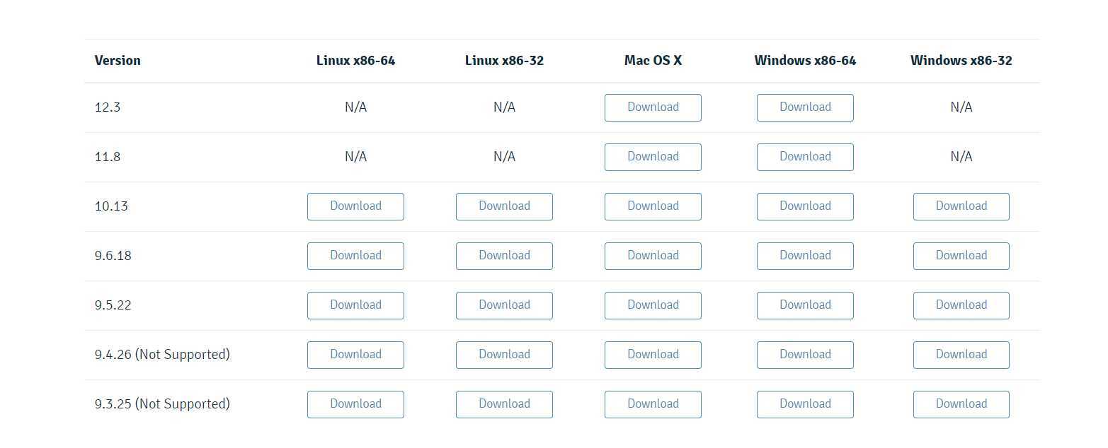Download version 9.6.18 for Windows x86-32
This screenshot has height=448, width=1108.
(961, 256)
